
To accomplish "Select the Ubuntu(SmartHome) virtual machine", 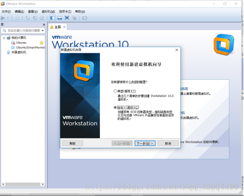I will [x=30, y=47].
